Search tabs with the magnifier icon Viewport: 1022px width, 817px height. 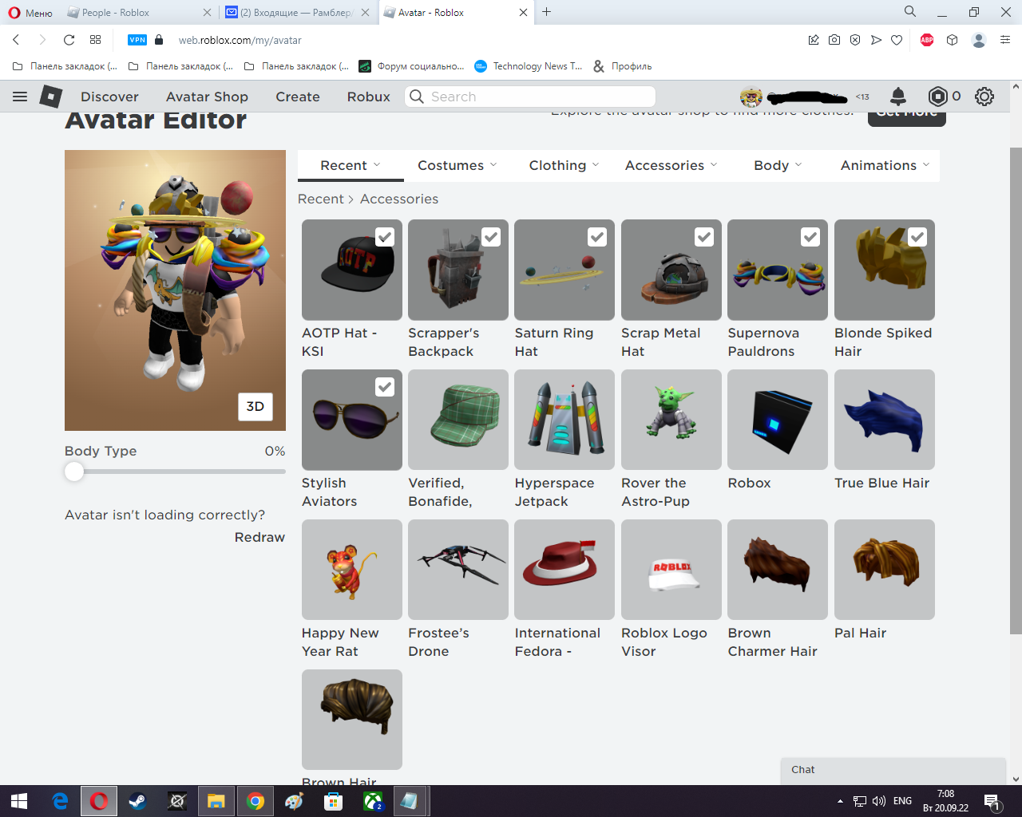coord(910,12)
